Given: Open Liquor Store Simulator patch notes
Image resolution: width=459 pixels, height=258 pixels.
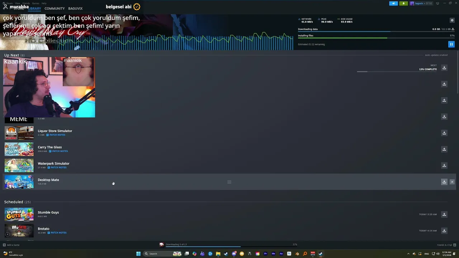Looking at the screenshot, I should coord(56,135).
